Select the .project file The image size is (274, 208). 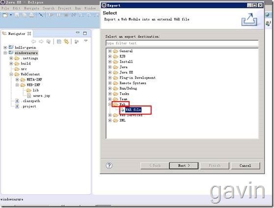[28, 106]
